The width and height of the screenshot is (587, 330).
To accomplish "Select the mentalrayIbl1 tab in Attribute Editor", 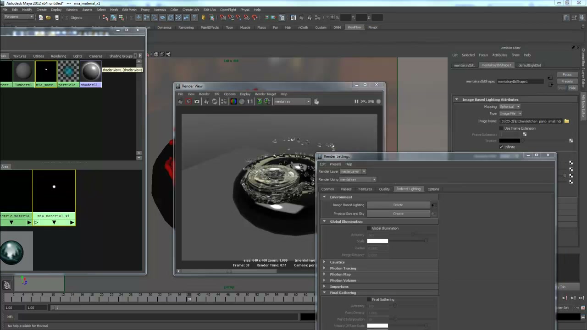I will coord(464,65).
